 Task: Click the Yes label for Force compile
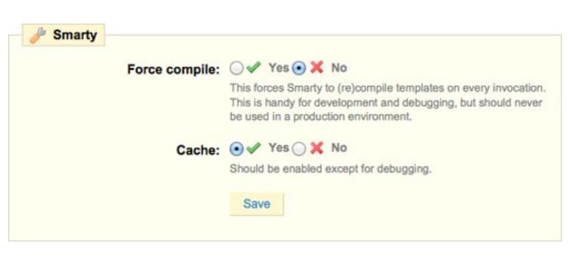point(279,68)
